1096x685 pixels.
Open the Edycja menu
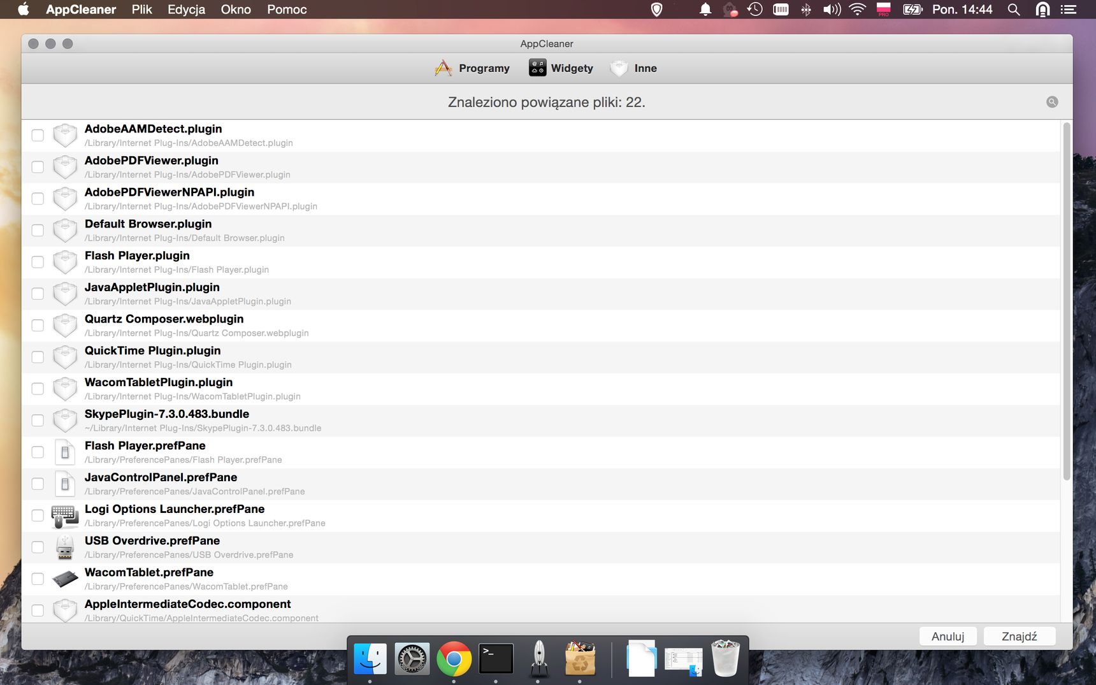coord(186,10)
